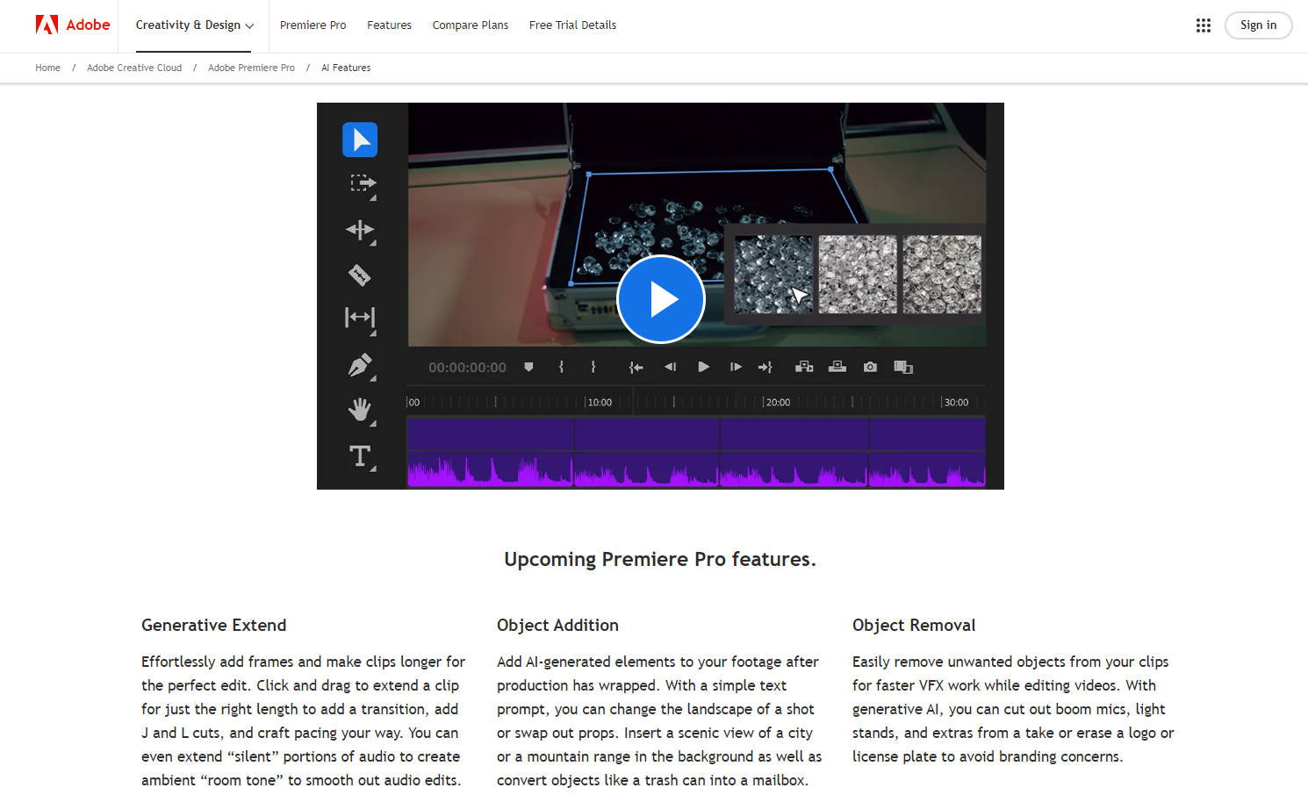Screen dimensions: 1308x802
Task: Open the Creativity & Design dropdown
Action: coord(195,25)
